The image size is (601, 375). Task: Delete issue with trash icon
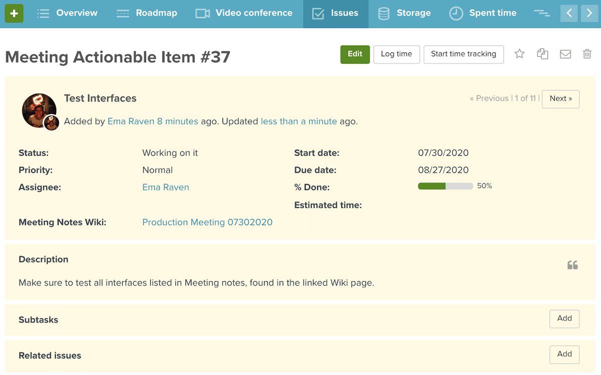587,54
